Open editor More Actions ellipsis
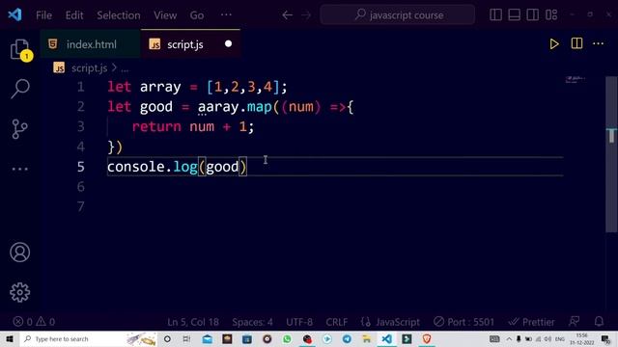The width and height of the screenshot is (618, 347). click(x=598, y=43)
